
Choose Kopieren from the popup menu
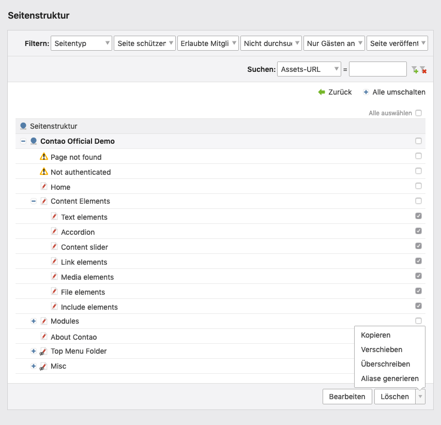376,335
